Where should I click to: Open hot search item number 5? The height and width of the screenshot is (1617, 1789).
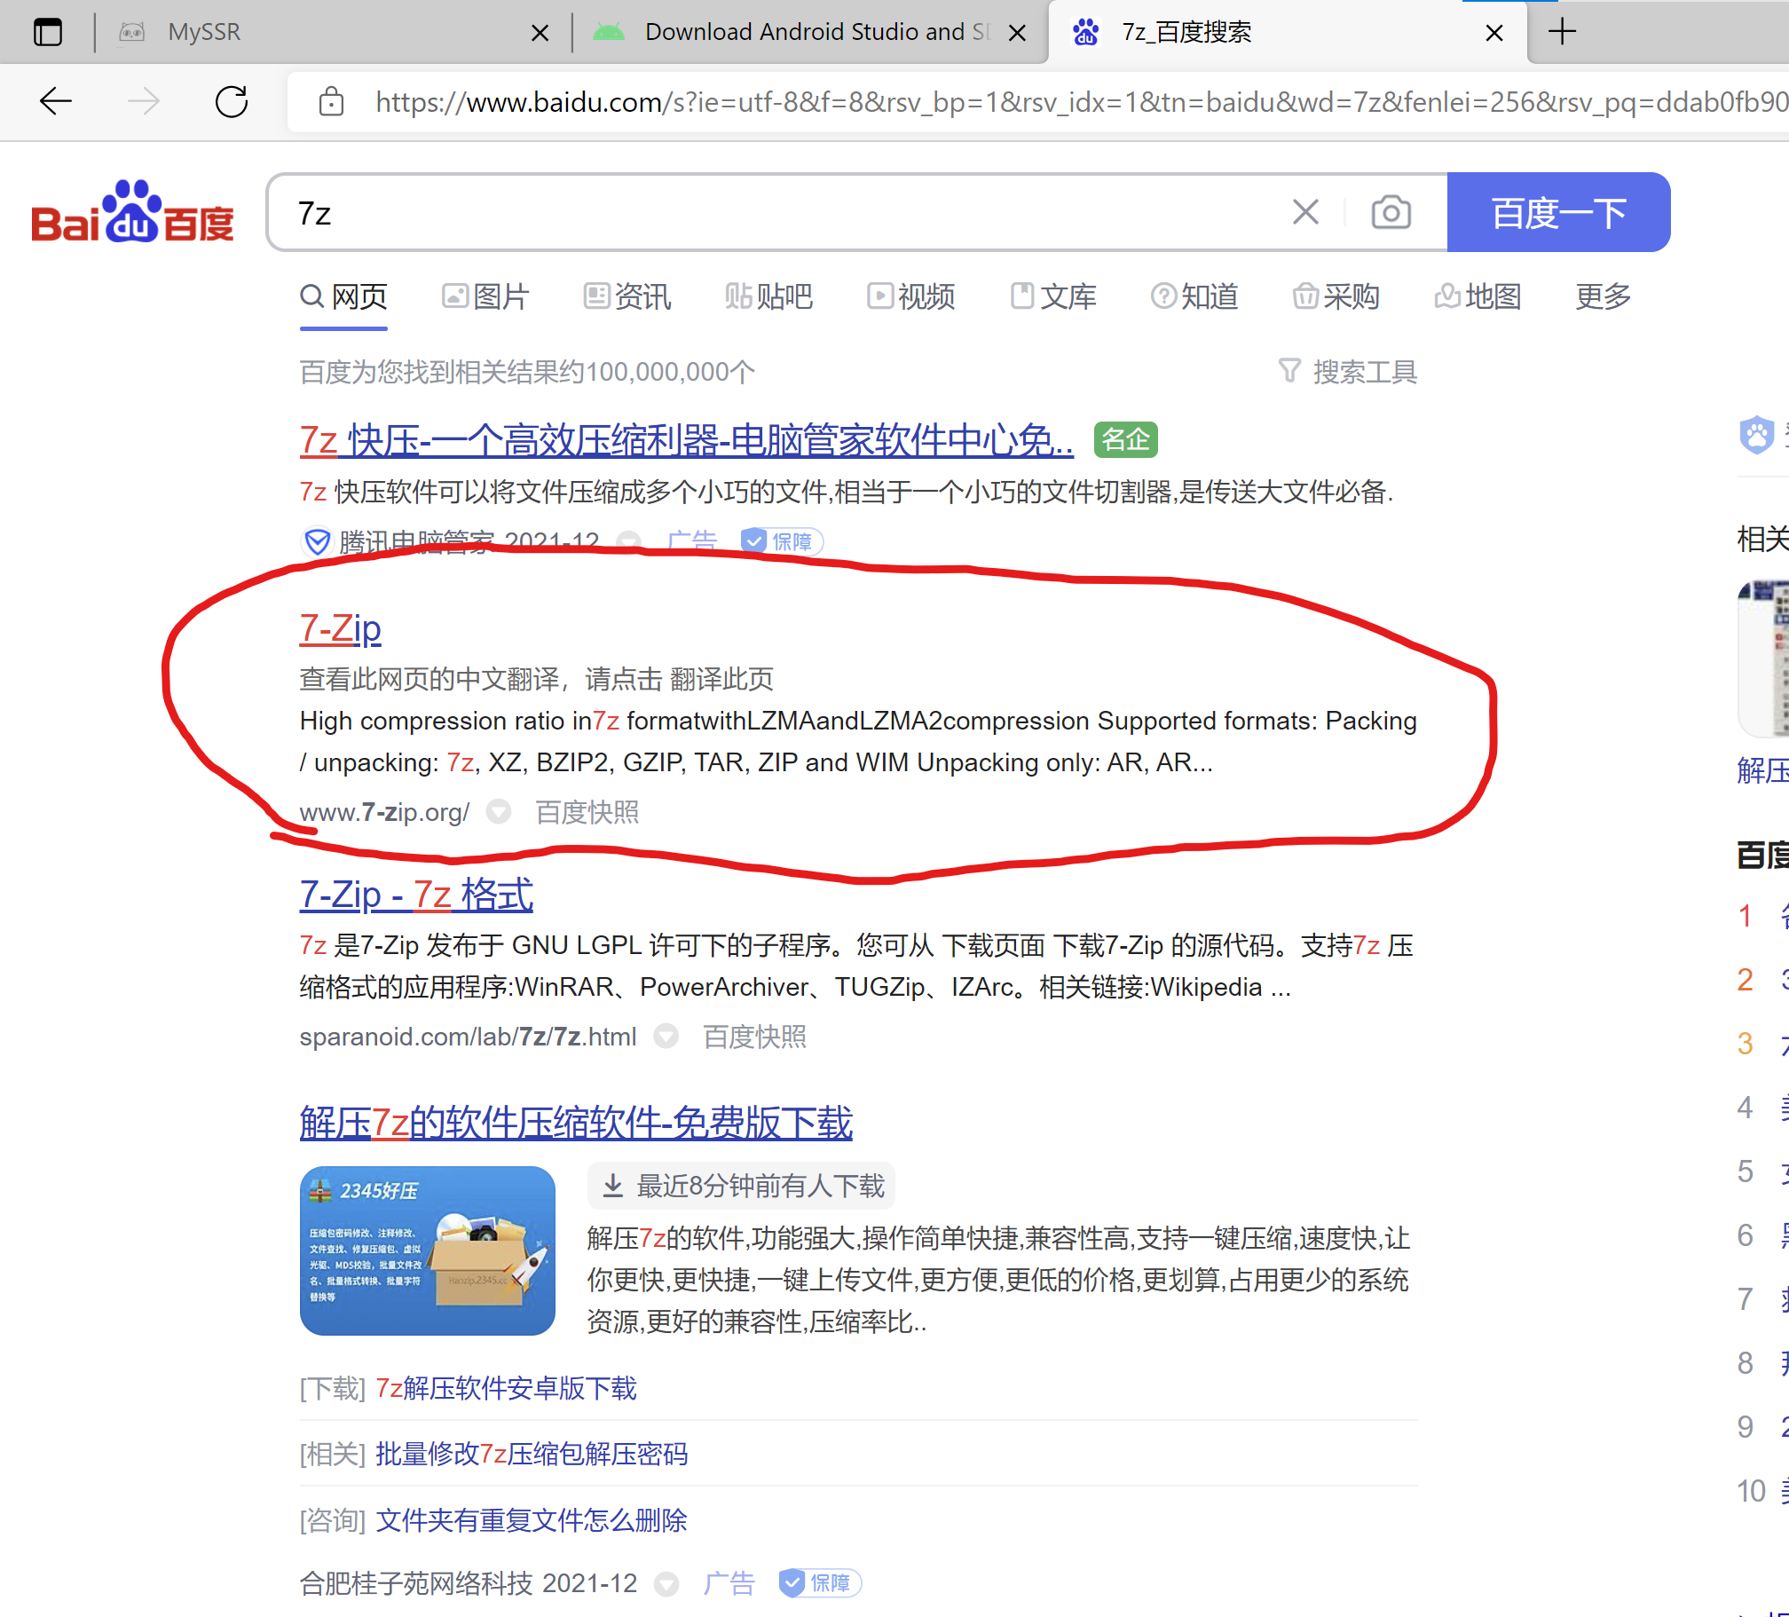1762,1171
